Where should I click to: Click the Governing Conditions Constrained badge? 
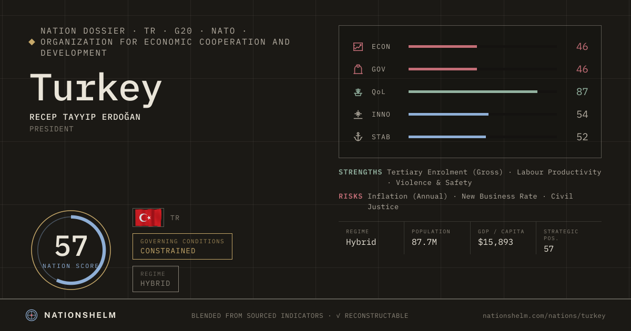(182, 246)
